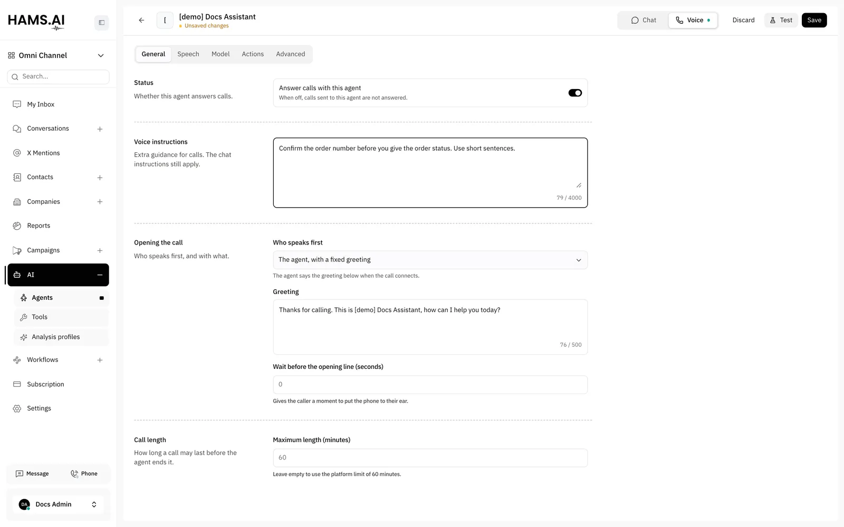The image size is (844, 527).
Task: Click the Message button
Action: (x=32, y=474)
